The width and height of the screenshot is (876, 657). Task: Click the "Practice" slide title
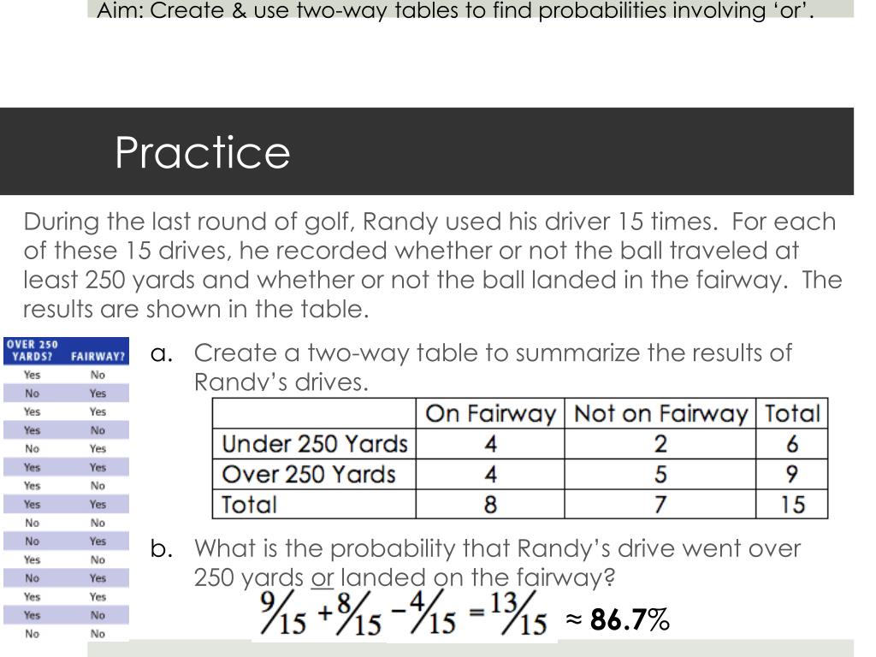[x=203, y=152]
